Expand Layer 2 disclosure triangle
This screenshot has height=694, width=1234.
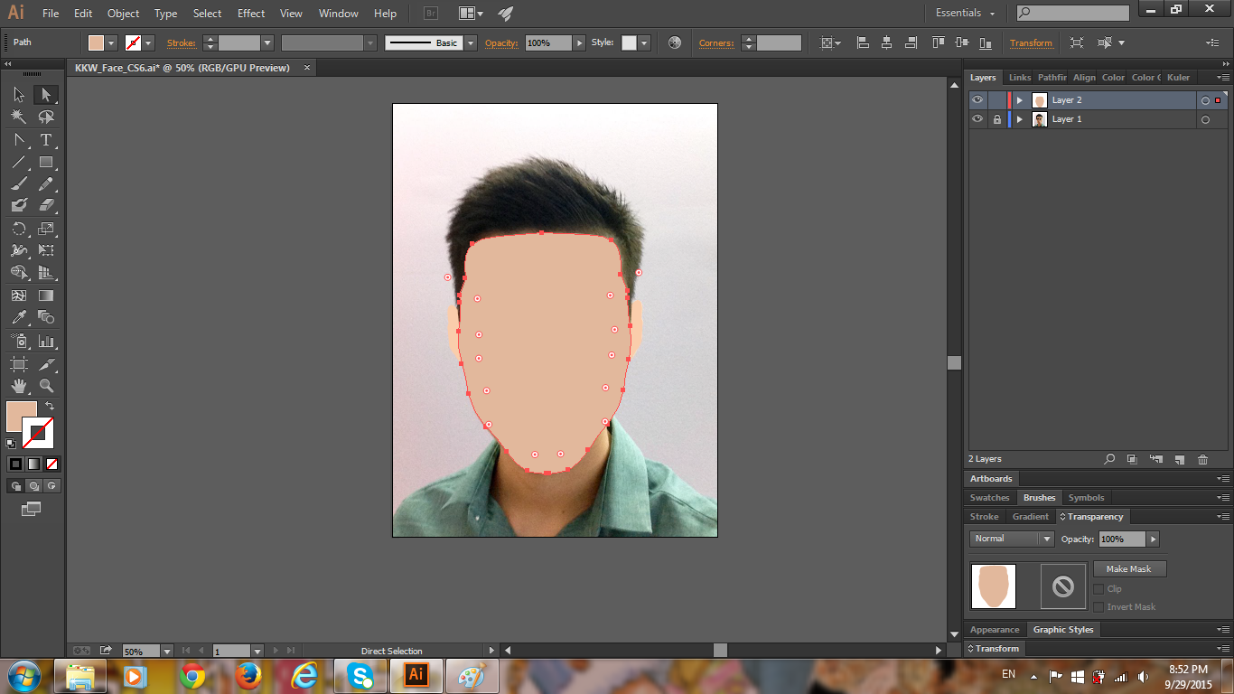(1020, 100)
